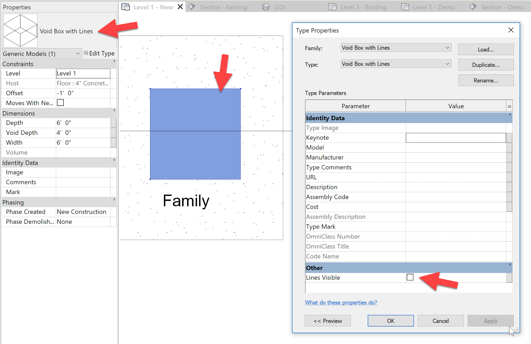This screenshot has height=344, width=531.
Task: Click the section marker icon on Section - Demo tab
Action: tap(473, 7)
